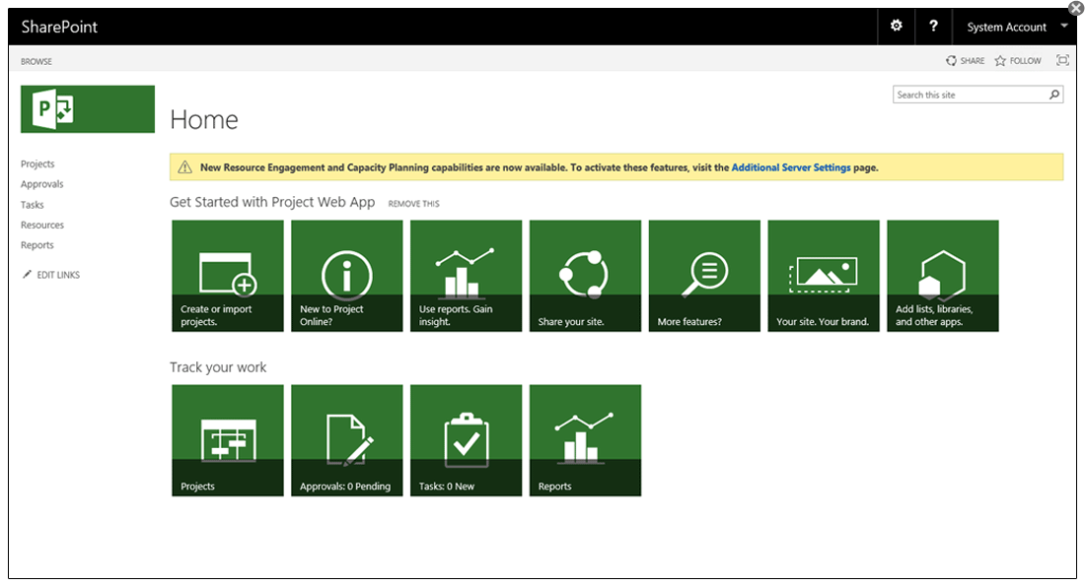Click the Home page title
Screen dimensions: 1085x586
point(203,119)
